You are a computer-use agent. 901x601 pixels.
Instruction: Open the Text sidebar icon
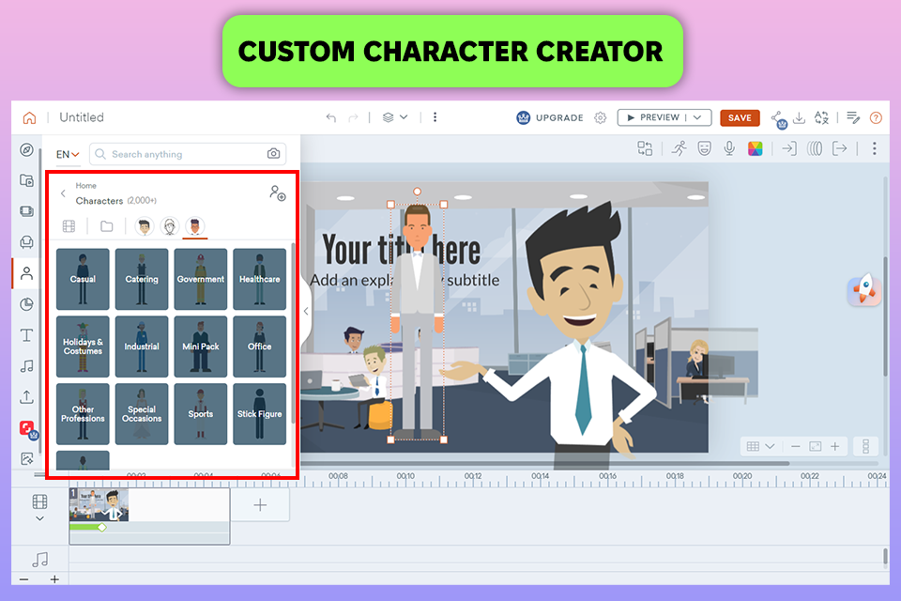(x=26, y=335)
